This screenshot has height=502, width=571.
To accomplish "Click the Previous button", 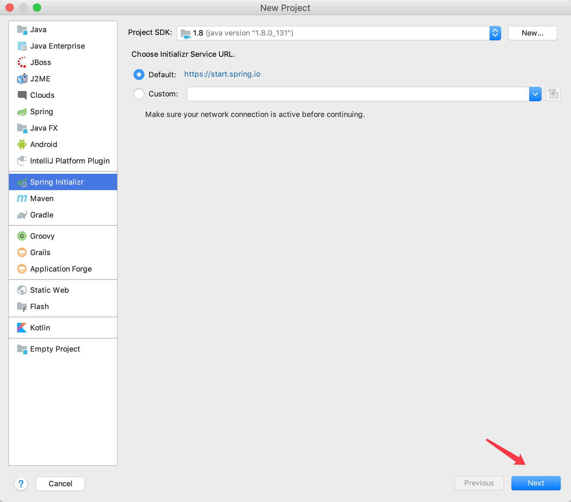I will tap(479, 483).
